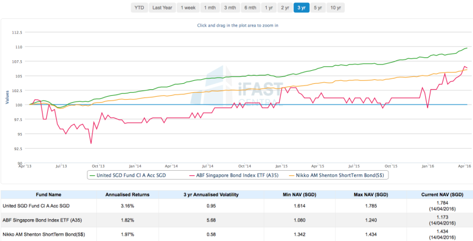Click the Oct '15 x-axis label
This screenshot has height=241, width=473.
(x=391, y=165)
